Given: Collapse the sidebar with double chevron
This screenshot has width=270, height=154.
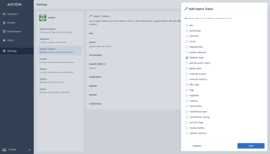Looking at the screenshot, I should pyautogui.click(x=30, y=150).
